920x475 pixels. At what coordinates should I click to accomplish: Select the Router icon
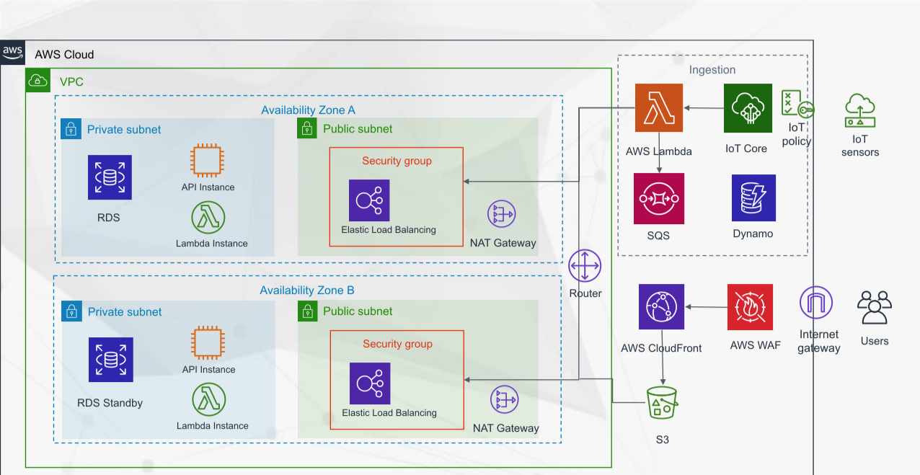(x=585, y=266)
